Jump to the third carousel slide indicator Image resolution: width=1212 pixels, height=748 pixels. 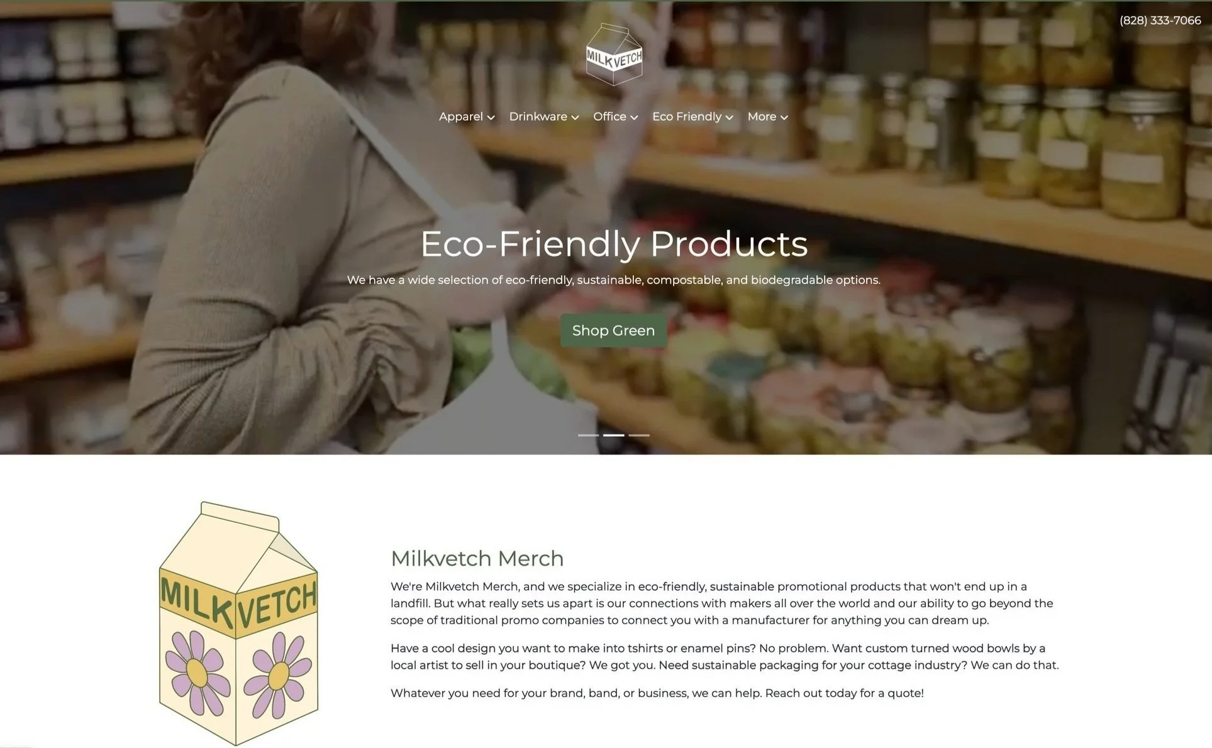[x=639, y=435]
